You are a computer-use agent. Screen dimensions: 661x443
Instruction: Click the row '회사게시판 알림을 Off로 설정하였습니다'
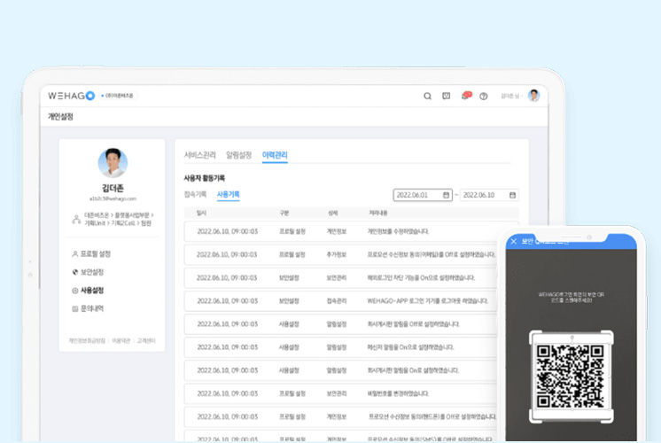(x=341, y=324)
